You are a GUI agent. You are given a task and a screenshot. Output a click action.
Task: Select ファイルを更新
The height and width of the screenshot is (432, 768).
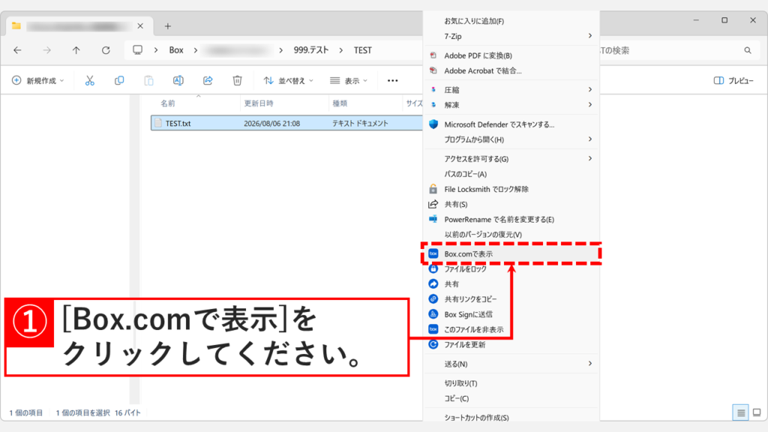(x=511, y=345)
